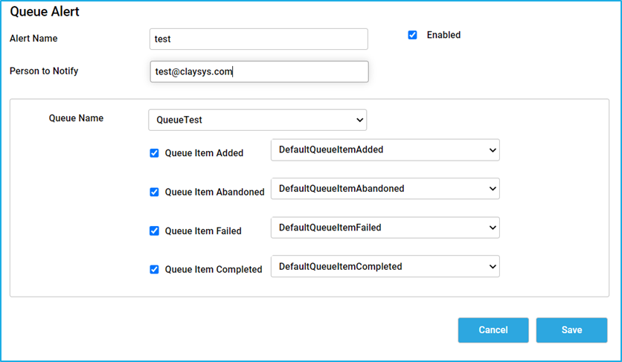Click the Enabled label text
622x362 pixels.
(x=443, y=35)
